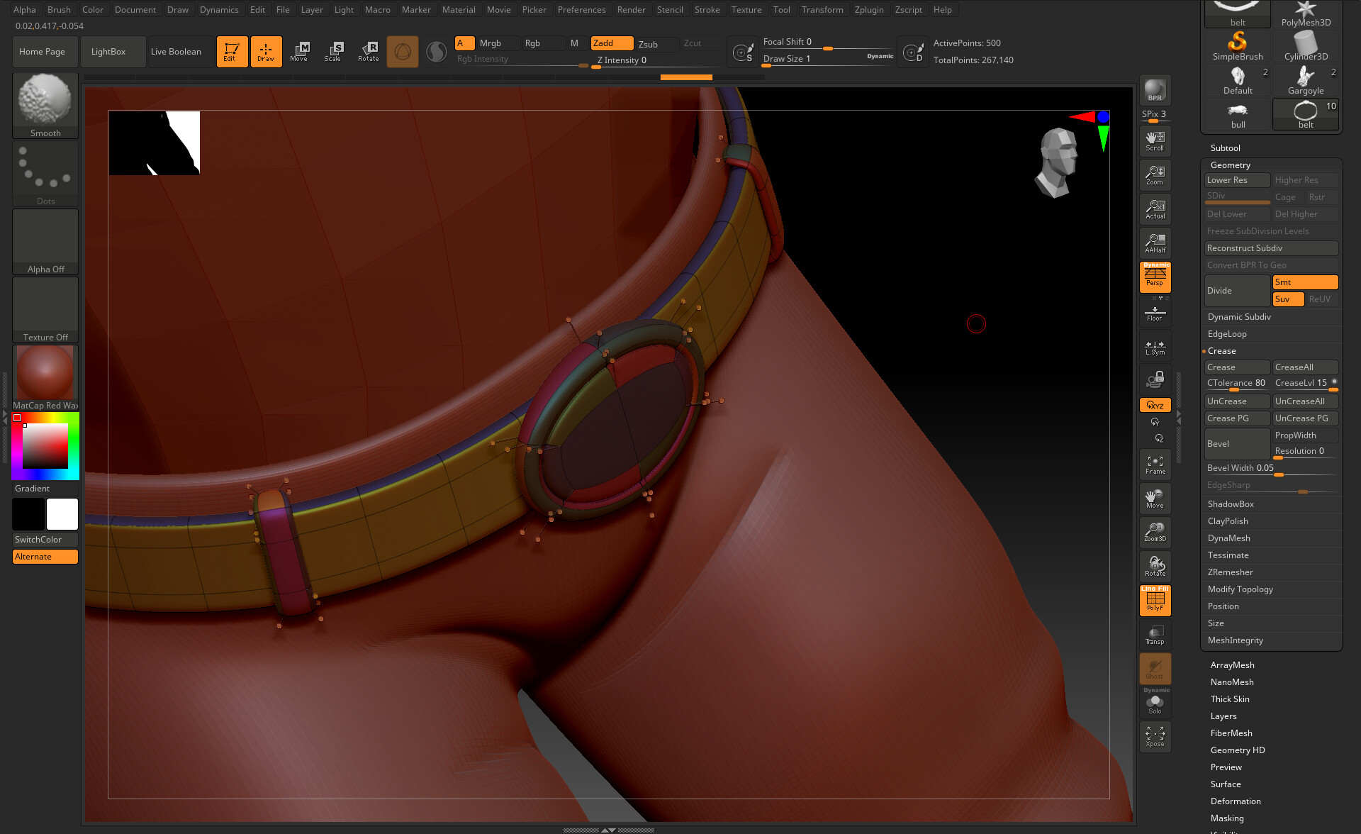The width and height of the screenshot is (1361, 834).
Task: Open the Zplugin menu
Action: pos(869,10)
